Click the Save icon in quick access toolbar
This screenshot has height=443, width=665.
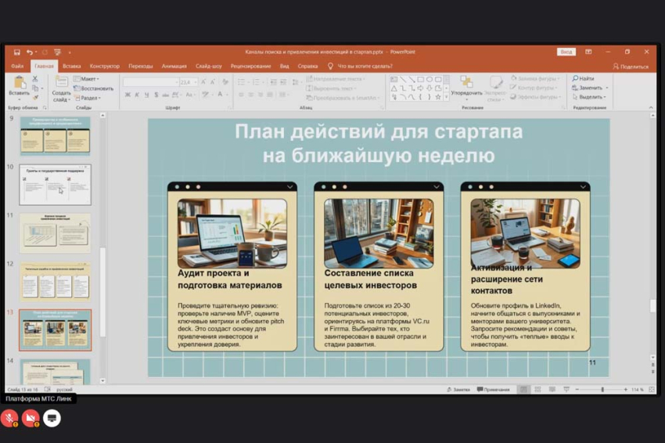(x=17, y=52)
